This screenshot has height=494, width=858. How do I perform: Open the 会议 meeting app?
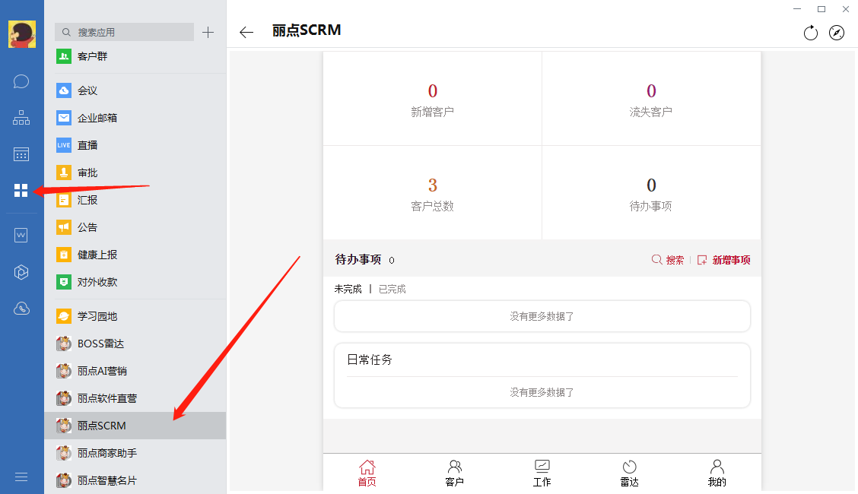pos(135,90)
